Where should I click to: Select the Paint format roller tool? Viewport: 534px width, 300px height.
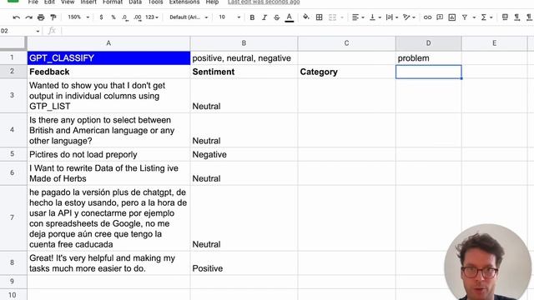(x=53, y=17)
